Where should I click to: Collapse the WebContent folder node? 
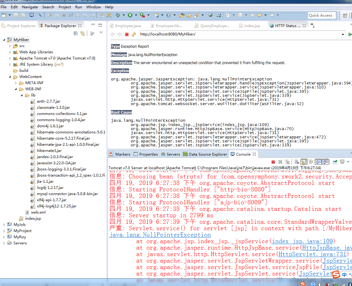coord(10,77)
